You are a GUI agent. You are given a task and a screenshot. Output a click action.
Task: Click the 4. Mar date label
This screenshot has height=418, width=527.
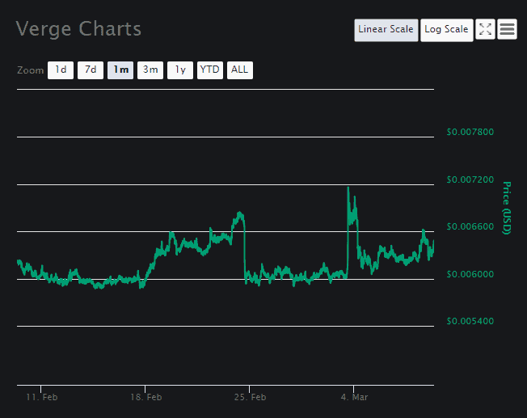tap(354, 397)
